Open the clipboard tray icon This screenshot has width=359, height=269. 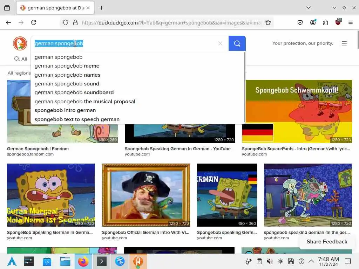click(259, 261)
